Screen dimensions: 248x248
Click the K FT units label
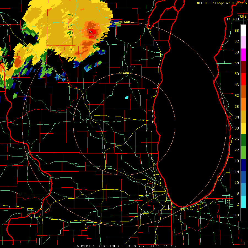(233, 19)
